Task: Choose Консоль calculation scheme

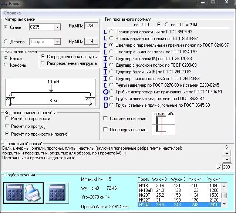Action: pyautogui.click(x=6, y=65)
